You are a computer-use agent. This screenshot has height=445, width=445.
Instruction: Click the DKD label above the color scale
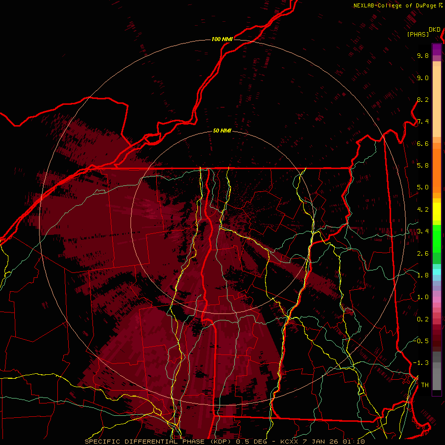435,30
